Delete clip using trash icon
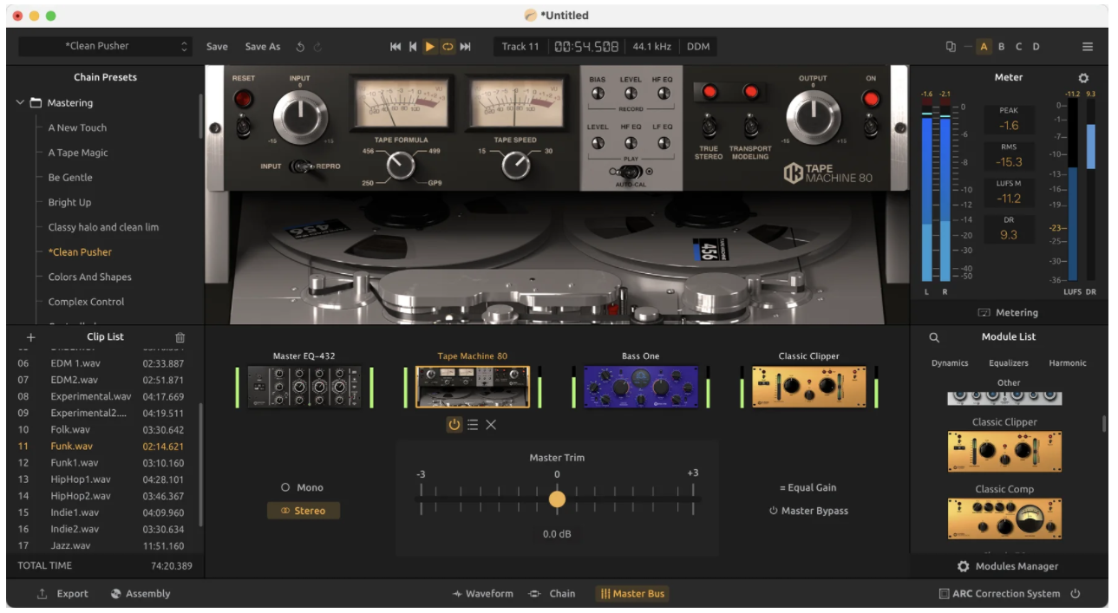Screen dimensions: 1118x613 click(180, 337)
